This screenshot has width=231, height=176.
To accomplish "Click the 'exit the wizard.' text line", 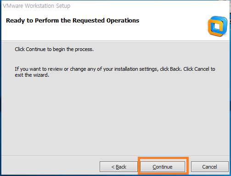I will coord(32,75).
